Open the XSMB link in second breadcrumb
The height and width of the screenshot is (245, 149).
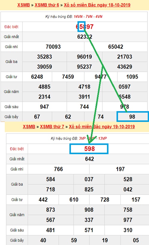[x=29, y=127]
